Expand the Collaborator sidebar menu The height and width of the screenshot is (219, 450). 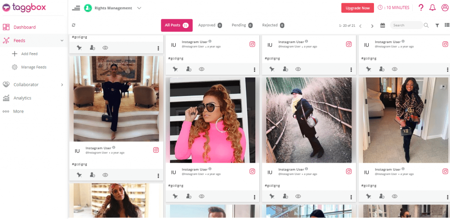click(62, 84)
